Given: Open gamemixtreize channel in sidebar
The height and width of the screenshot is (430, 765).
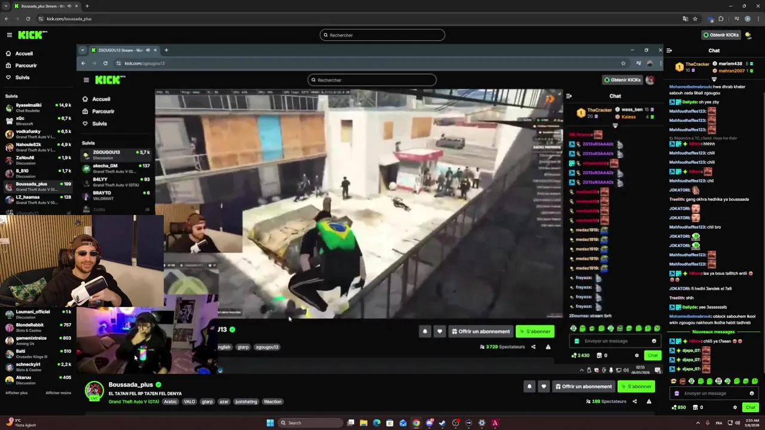Looking at the screenshot, I should [38, 340].
